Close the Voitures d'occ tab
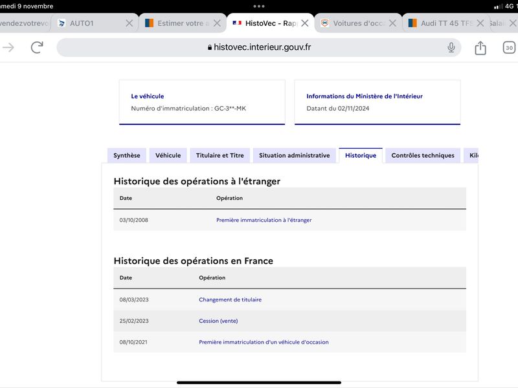 392,23
